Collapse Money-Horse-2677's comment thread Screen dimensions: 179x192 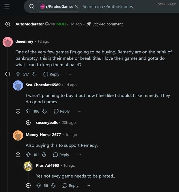[18, 155]
